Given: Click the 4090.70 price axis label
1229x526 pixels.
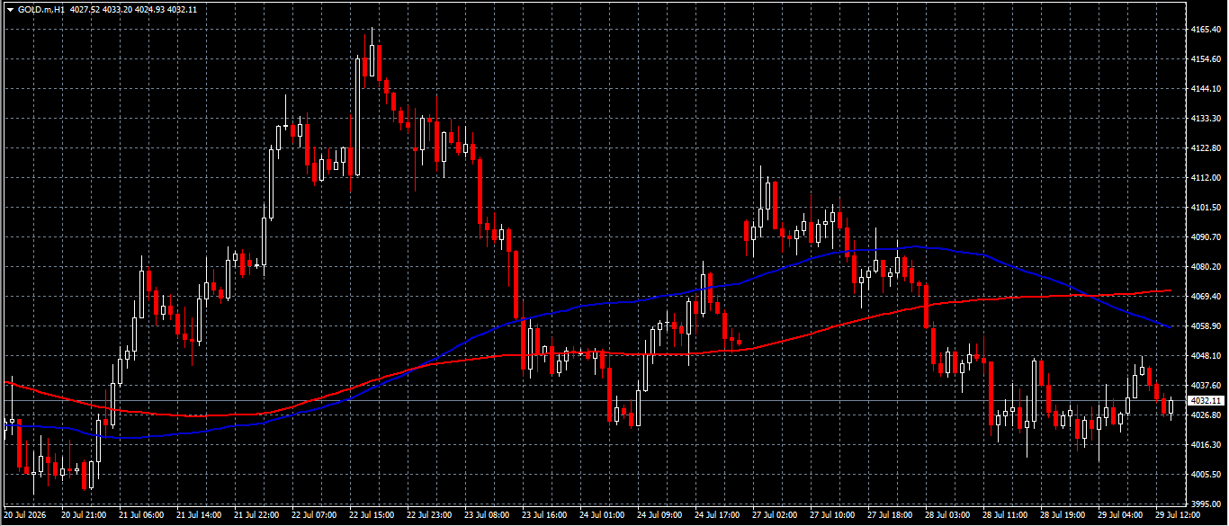Looking at the screenshot, I should pos(1204,237).
